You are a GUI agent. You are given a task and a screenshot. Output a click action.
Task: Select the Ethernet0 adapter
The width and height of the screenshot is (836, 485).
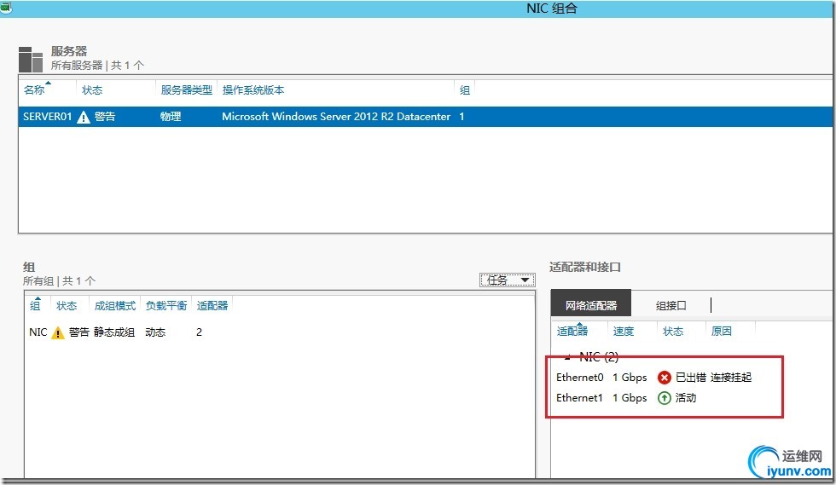point(579,378)
